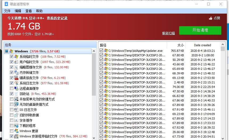Click the task list vertical scrollbar thumb
The width and height of the screenshot is (229, 140).
click(94, 74)
